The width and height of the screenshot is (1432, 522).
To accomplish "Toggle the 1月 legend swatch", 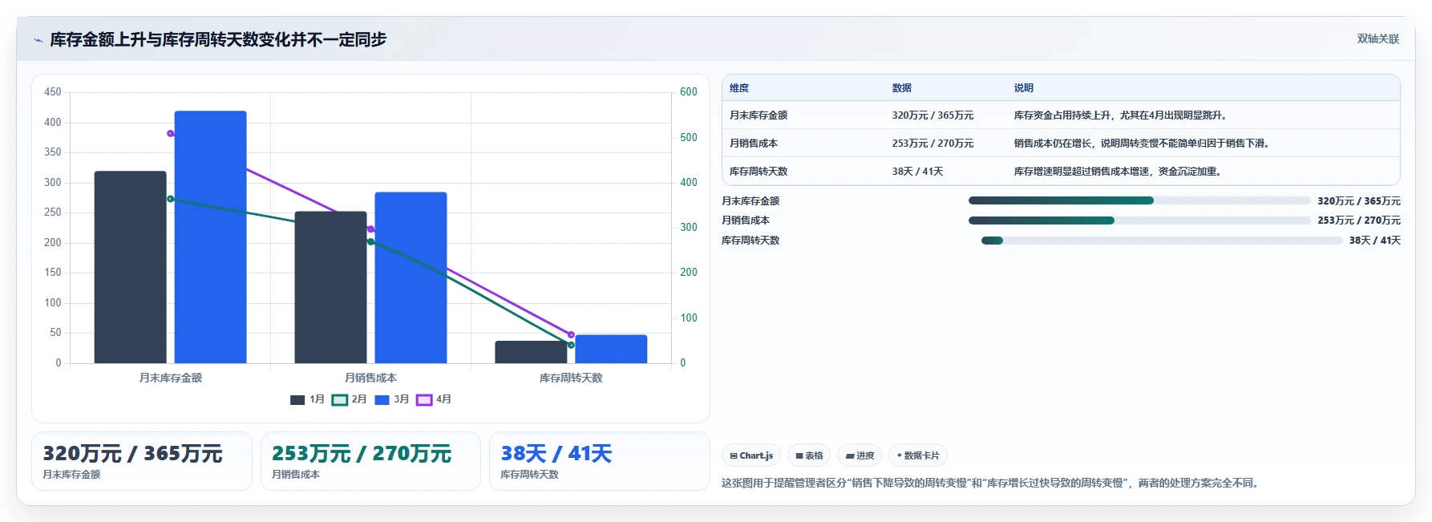I will 297,399.
